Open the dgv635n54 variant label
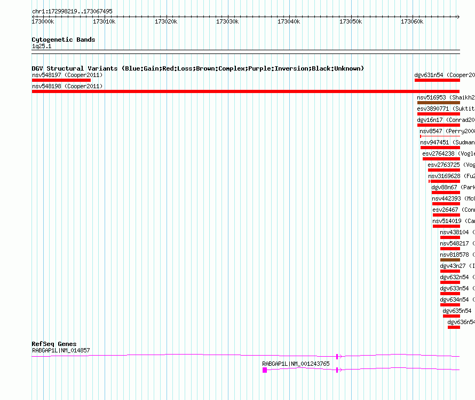 point(457,311)
